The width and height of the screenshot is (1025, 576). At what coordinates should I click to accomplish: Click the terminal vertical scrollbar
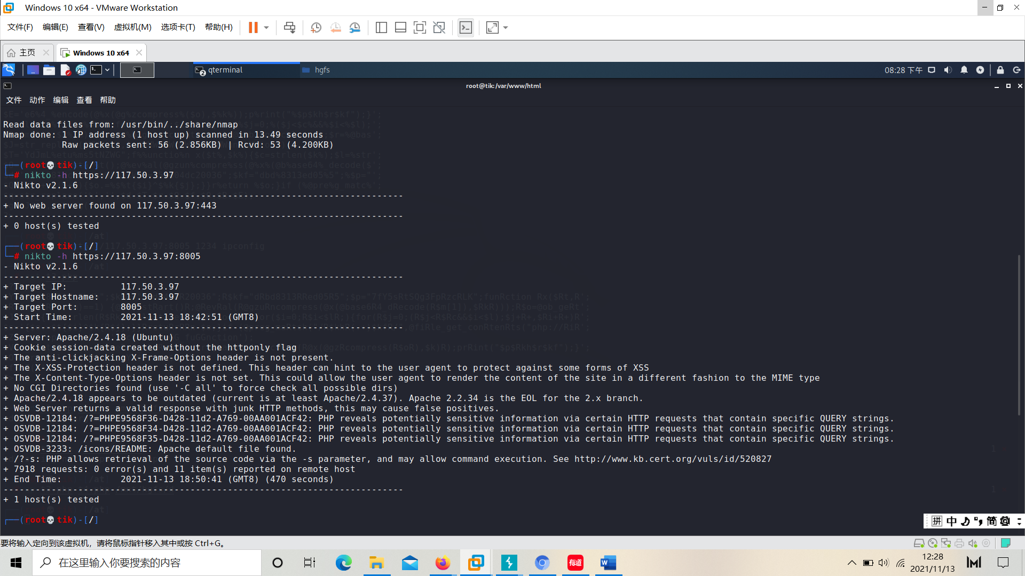click(x=1019, y=335)
